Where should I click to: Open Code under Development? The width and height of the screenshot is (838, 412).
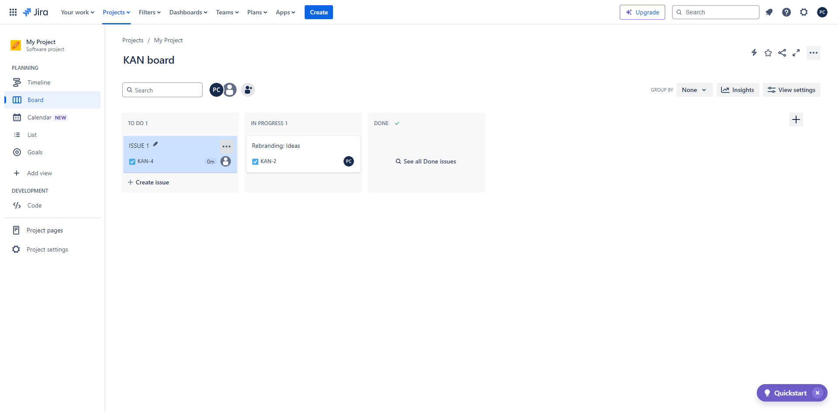click(52, 205)
